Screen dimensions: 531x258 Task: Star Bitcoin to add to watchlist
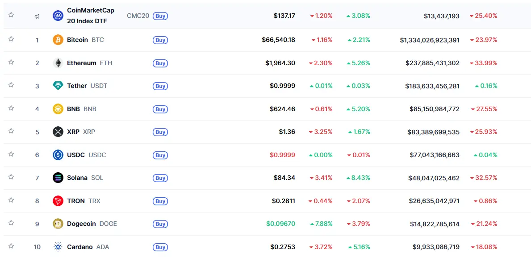click(11, 39)
